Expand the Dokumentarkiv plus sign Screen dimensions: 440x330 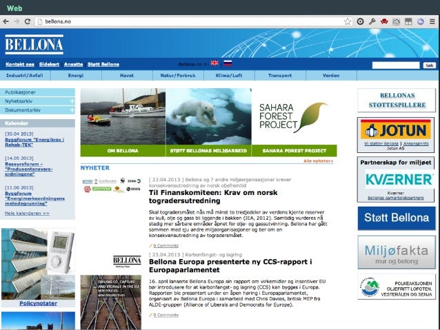(x=72, y=110)
